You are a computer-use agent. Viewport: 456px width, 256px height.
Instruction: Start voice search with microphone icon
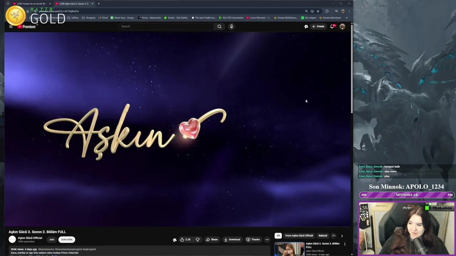coord(232,26)
